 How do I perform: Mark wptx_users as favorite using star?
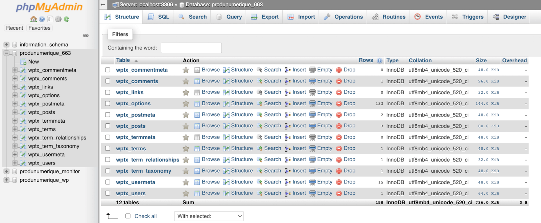click(186, 194)
